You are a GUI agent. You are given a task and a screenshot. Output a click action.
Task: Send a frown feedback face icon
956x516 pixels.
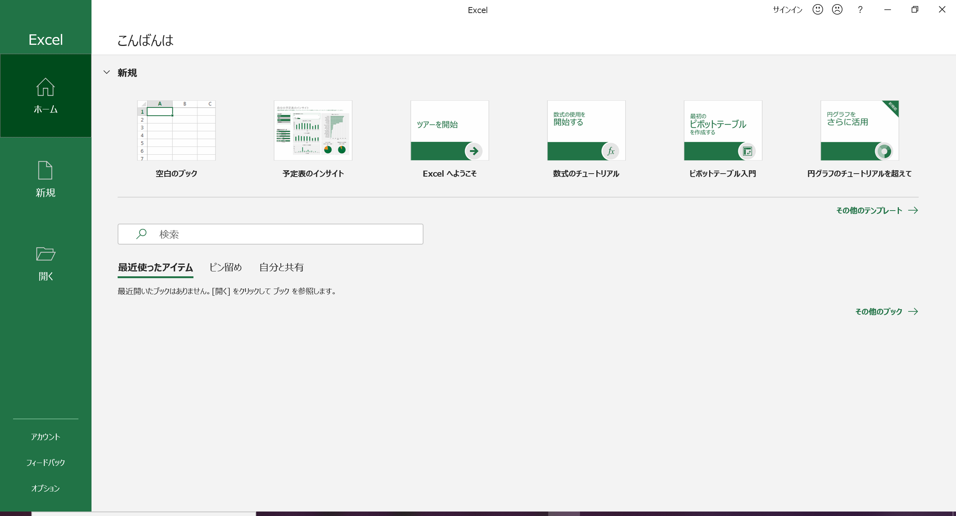(837, 10)
